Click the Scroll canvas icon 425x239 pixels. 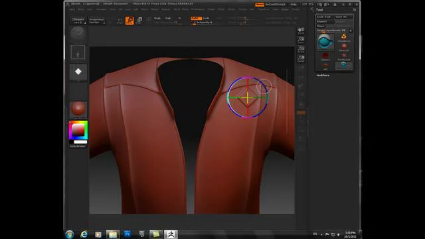(301, 31)
